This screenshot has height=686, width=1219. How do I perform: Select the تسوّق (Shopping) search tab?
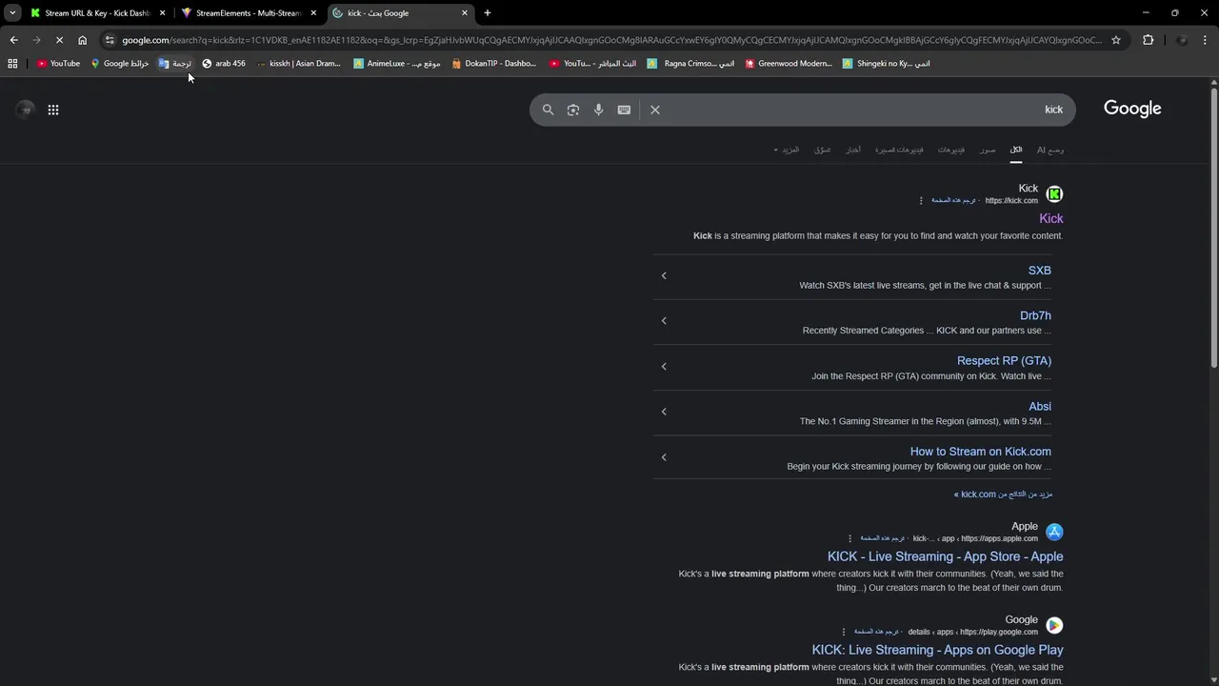(822, 150)
